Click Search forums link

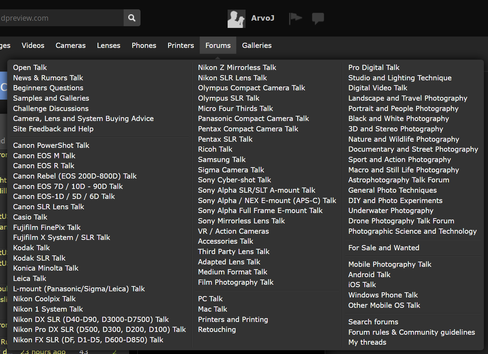pyautogui.click(x=373, y=322)
